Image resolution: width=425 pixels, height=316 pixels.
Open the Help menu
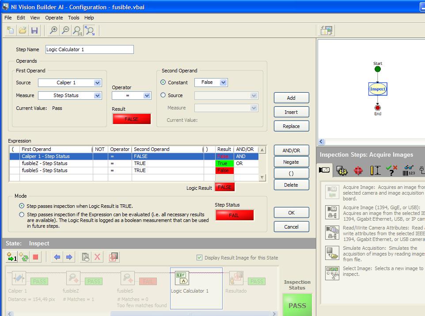[89, 18]
